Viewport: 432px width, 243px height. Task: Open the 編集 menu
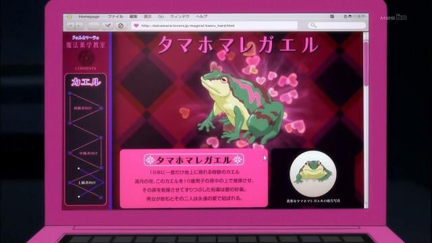click(134, 16)
